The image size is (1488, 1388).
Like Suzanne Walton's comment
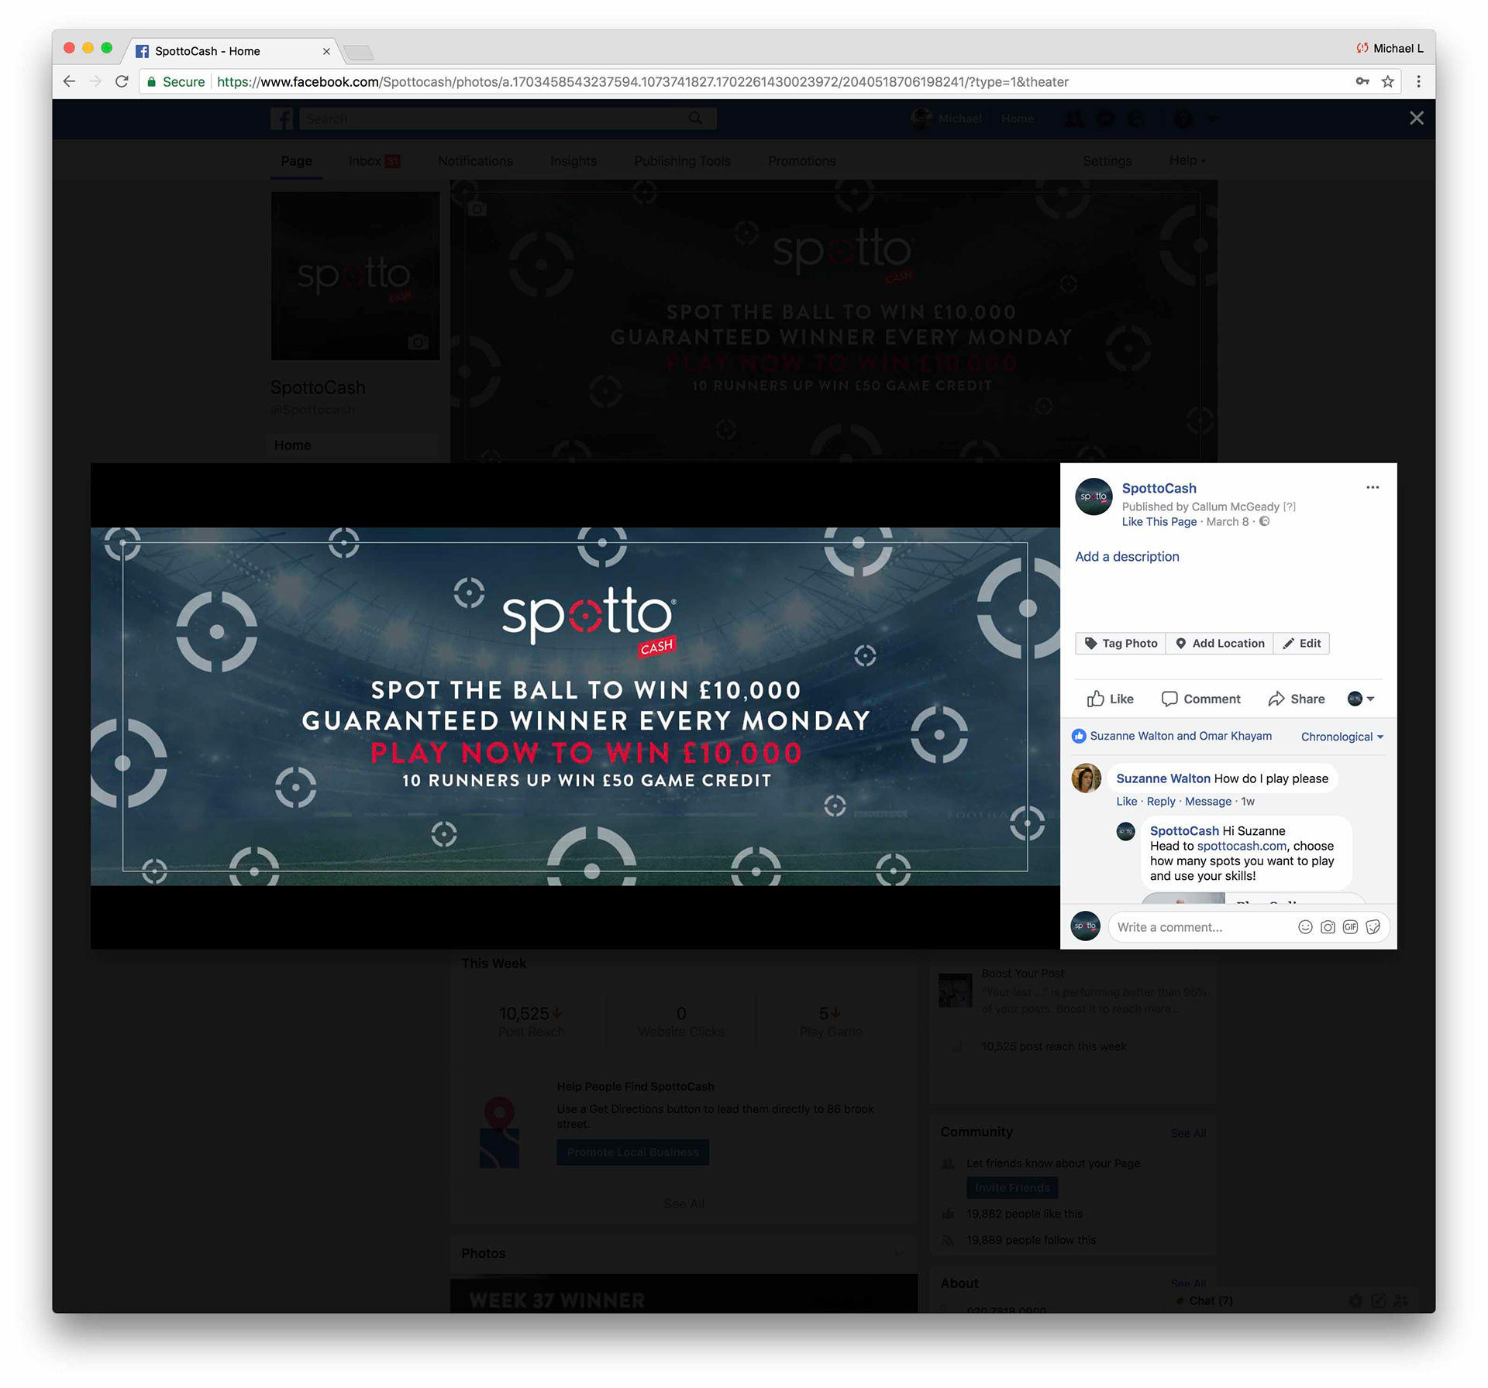pyautogui.click(x=1126, y=802)
